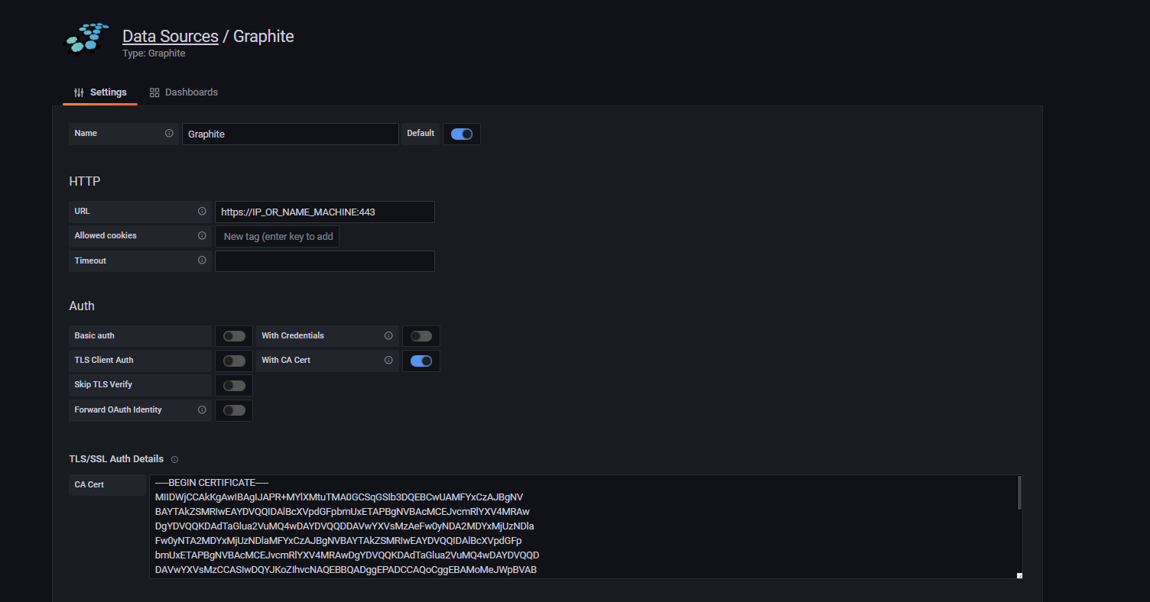Click info icon beside Timeout label
This screenshot has width=1150, height=602.
coord(202,261)
